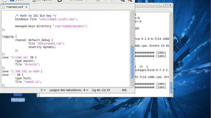This screenshot has height=118, width=211.
Task: Click the editor scrollbar down arrow
Action: click(x=132, y=86)
